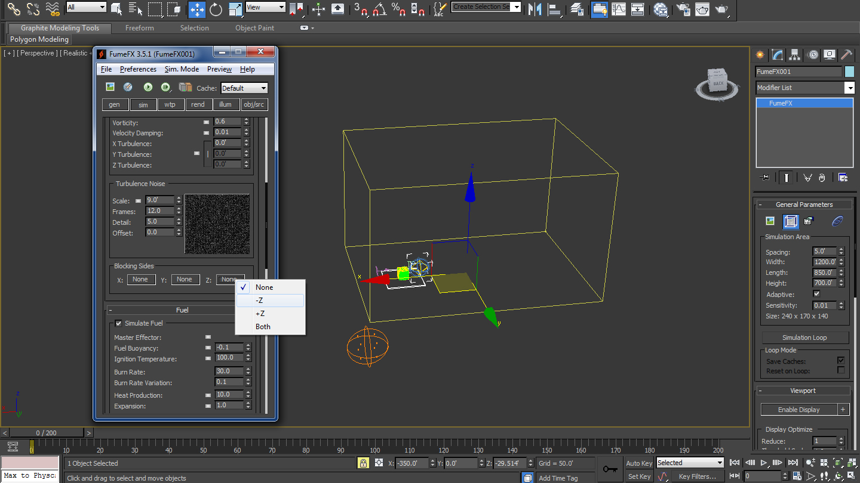The width and height of the screenshot is (860, 483).
Task: Activate Bind to Space Warp tool
Action: coord(53,9)
